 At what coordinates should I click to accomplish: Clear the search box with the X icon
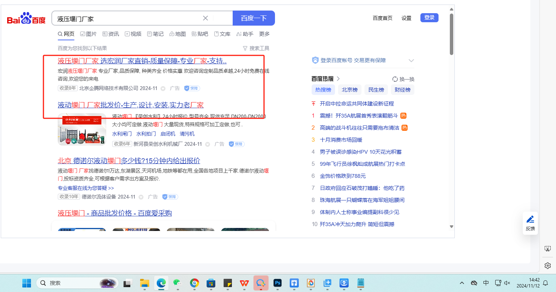point(205,18)
